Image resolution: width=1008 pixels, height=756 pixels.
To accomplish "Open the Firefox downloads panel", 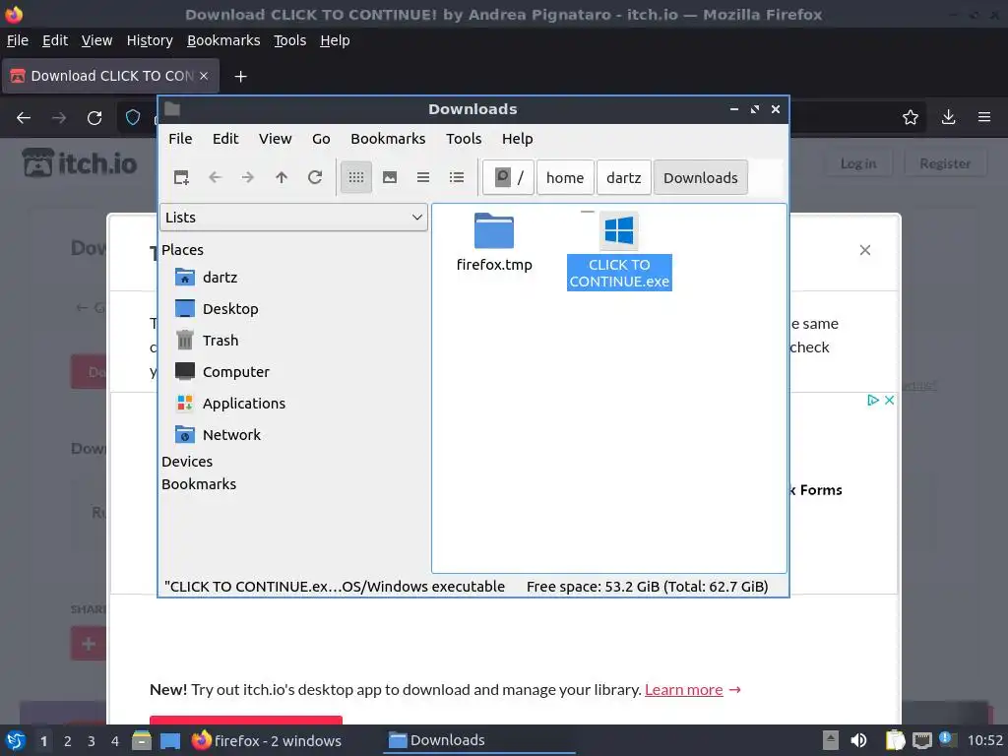I will coord(948,118).
